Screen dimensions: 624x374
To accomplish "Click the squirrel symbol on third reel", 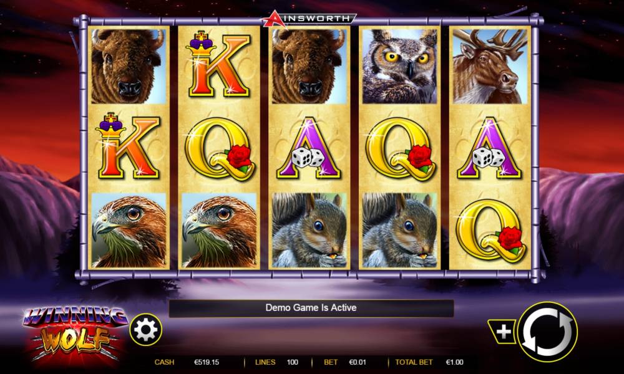I will point(310,231).
